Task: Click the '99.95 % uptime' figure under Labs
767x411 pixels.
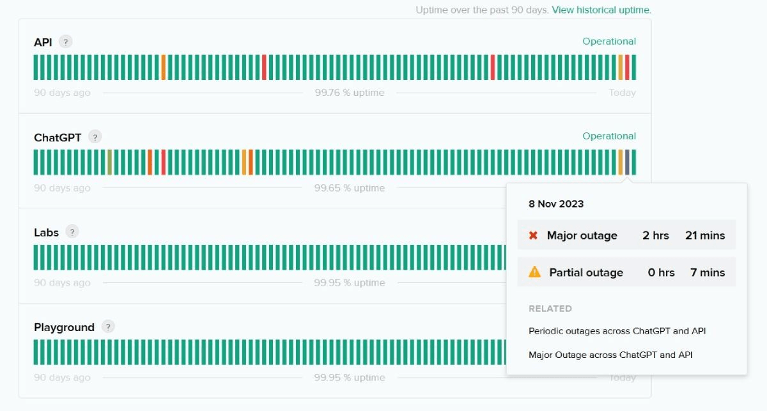Action: click(x=350, y=283)
